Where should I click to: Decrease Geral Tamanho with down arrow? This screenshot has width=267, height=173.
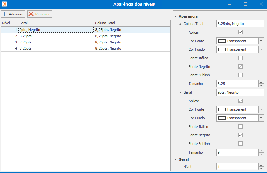261,154
